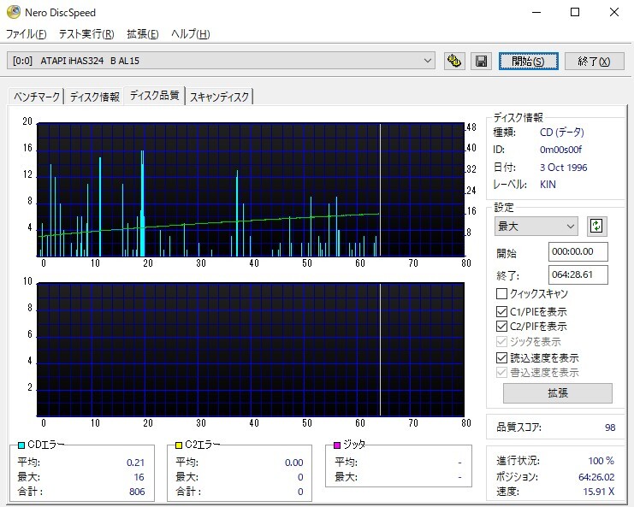Open the ヘルプ(H) menu
Viewport: 634px width, 507px height.
coord(191,34)
